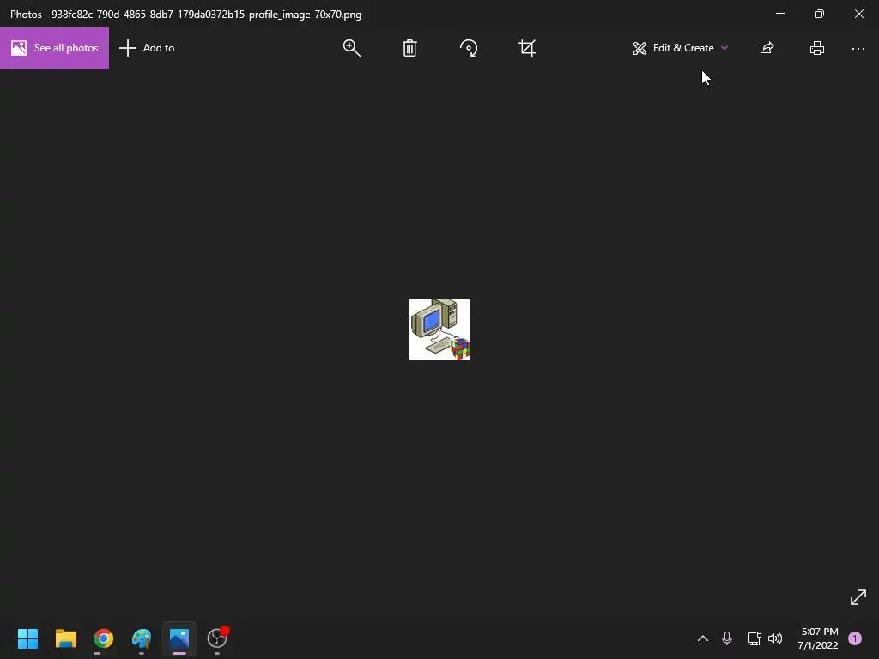This screenshot has height=659, width=879.
Task: Show hidden tray icons chevron
Action: tap(703, 638)
